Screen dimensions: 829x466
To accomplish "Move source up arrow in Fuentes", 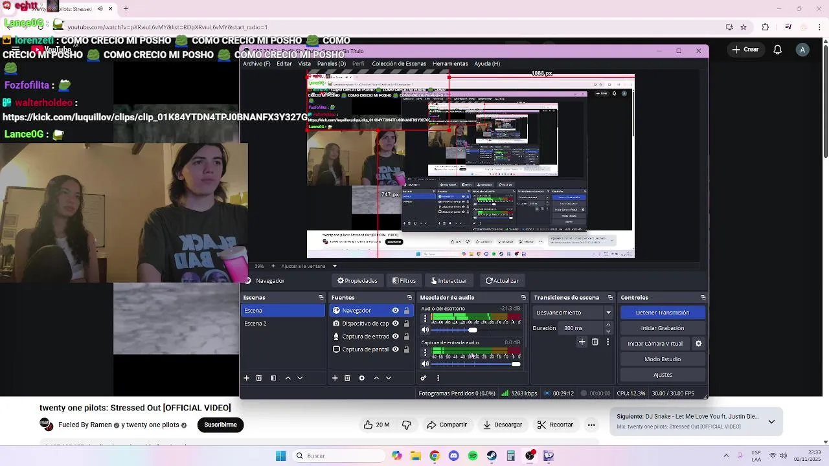I will tap(376, 378).
